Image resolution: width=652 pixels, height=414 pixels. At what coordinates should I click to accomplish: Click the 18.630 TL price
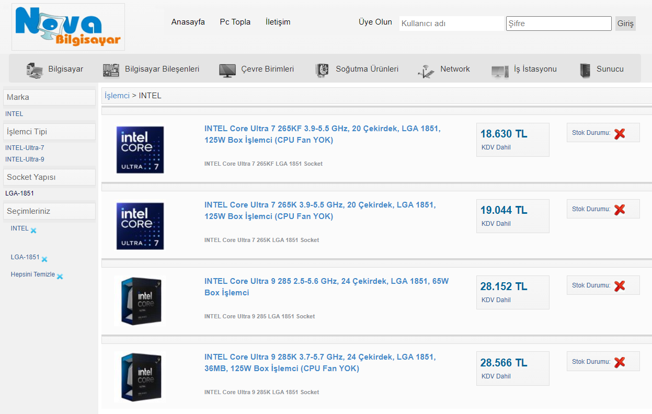click(504, 134)
